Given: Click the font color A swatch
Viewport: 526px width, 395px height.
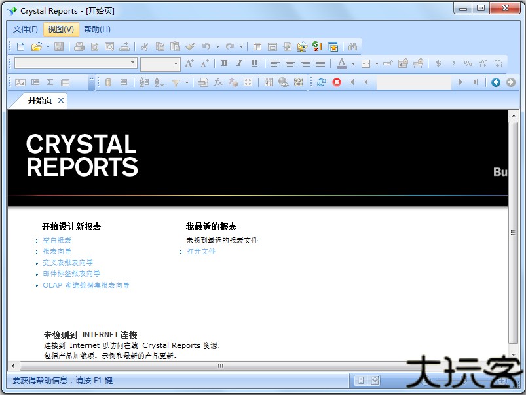Looking at the screenshot, I should [x=341, y=63].
